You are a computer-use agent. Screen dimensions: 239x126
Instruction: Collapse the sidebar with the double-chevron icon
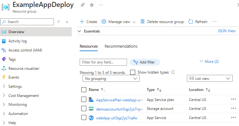pos(67,22)
